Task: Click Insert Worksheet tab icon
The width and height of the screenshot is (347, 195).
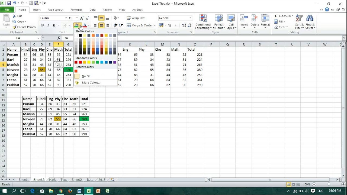Action: coord(113,180)
